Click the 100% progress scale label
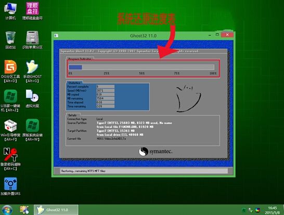Screen dimensions: 284x215 [x=213, y=73]
